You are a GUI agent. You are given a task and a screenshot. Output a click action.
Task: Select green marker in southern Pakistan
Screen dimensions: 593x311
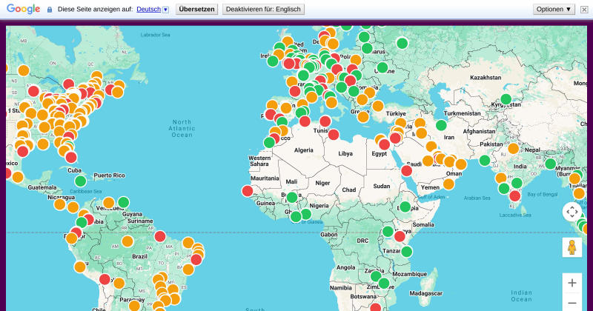[x=485, y=160]
